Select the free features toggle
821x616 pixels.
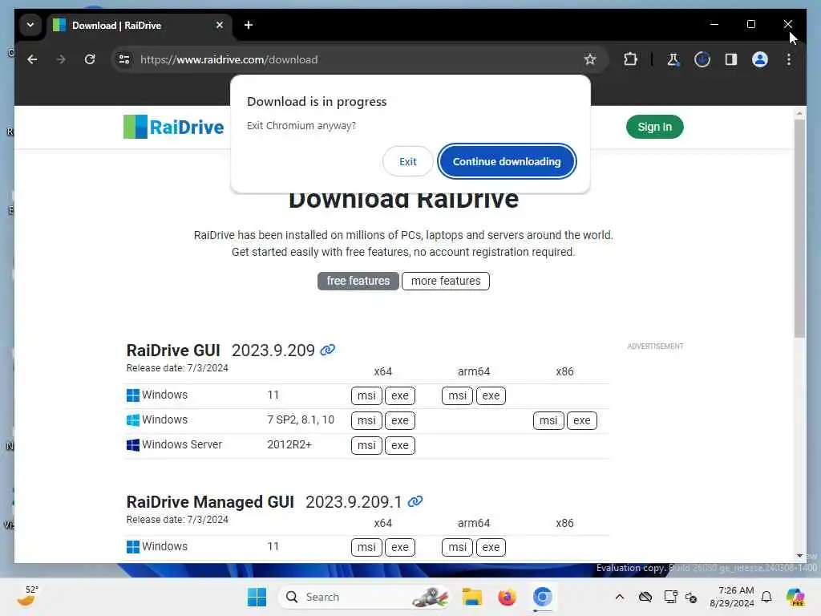click(358, 281)
